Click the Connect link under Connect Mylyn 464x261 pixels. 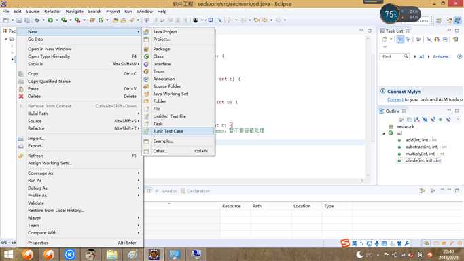coord(395,99)
